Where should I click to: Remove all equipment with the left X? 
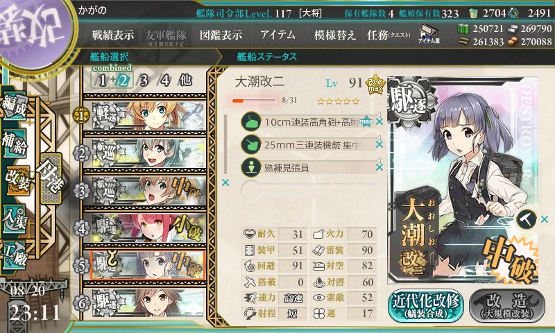(225, 182)
